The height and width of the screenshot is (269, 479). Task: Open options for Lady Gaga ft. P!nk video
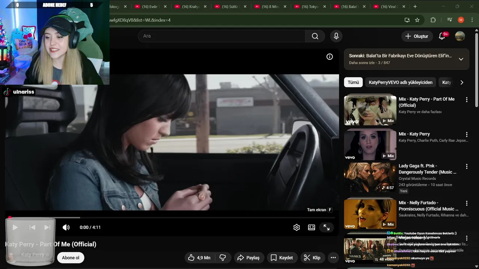point(467,166)
